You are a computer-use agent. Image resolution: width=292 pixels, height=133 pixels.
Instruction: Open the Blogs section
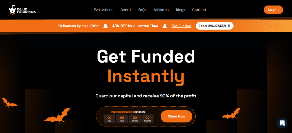coord(181,10)
